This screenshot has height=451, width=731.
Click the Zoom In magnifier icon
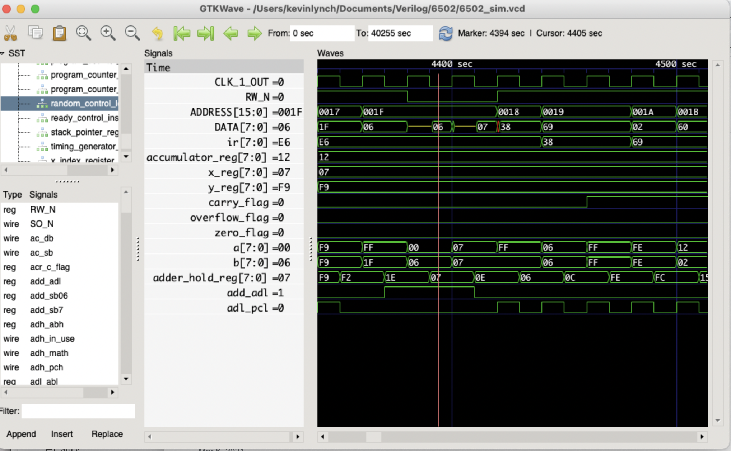pos(108,33)
